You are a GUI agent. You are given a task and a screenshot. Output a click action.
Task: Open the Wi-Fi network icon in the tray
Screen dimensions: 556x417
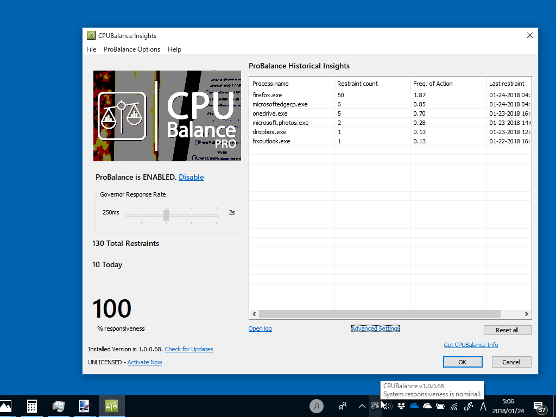[454, 406]
